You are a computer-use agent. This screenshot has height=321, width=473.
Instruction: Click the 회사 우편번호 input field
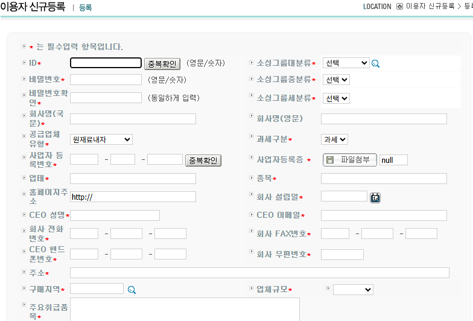point(342,255)
